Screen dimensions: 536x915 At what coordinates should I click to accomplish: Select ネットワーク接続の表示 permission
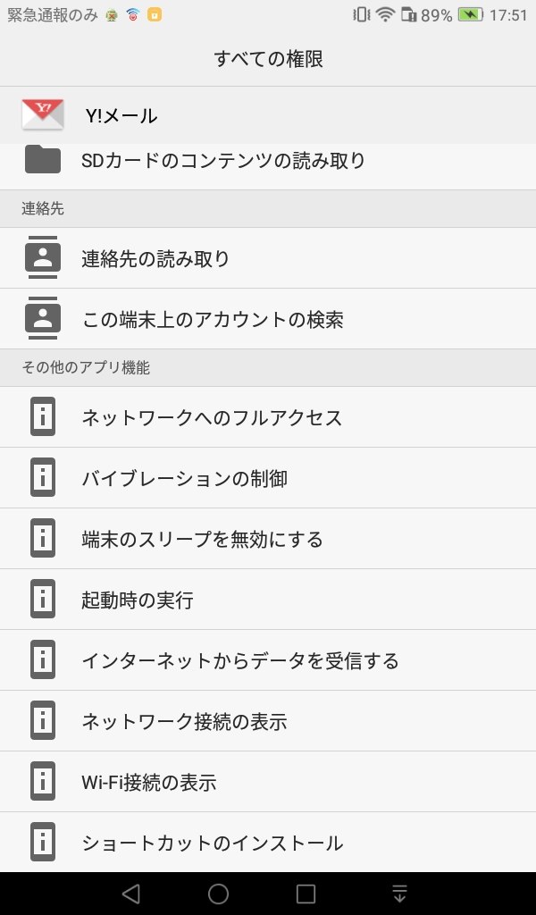coord(184,722)
